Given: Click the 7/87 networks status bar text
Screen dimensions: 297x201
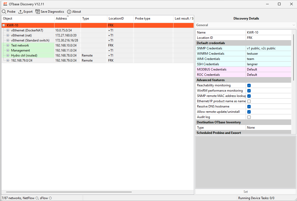Looking at the screenshot, I should click(x=12, y=198).
